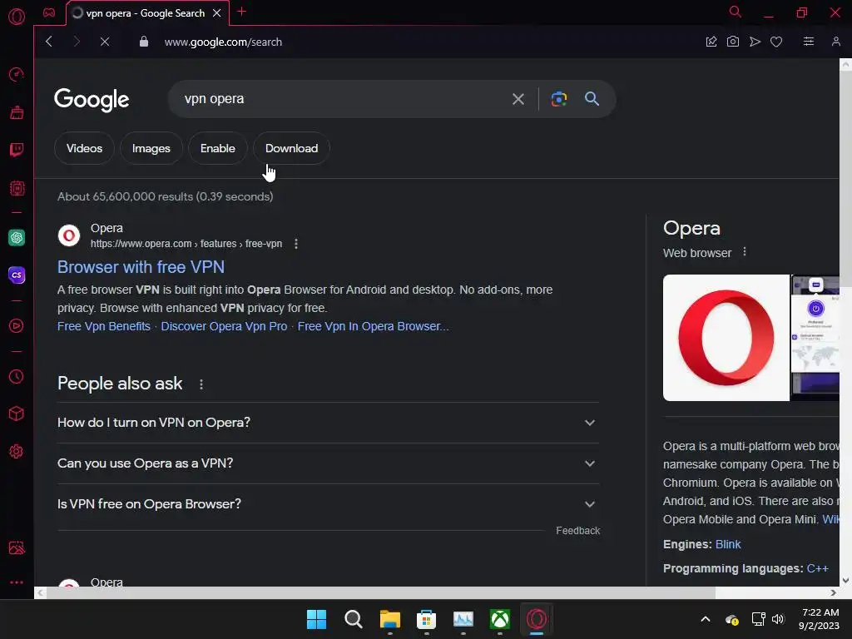Open File Explorer from taskbar
The width and height of the screenshot is (852, 639).
pyautogui.click(x=389, y=619)
